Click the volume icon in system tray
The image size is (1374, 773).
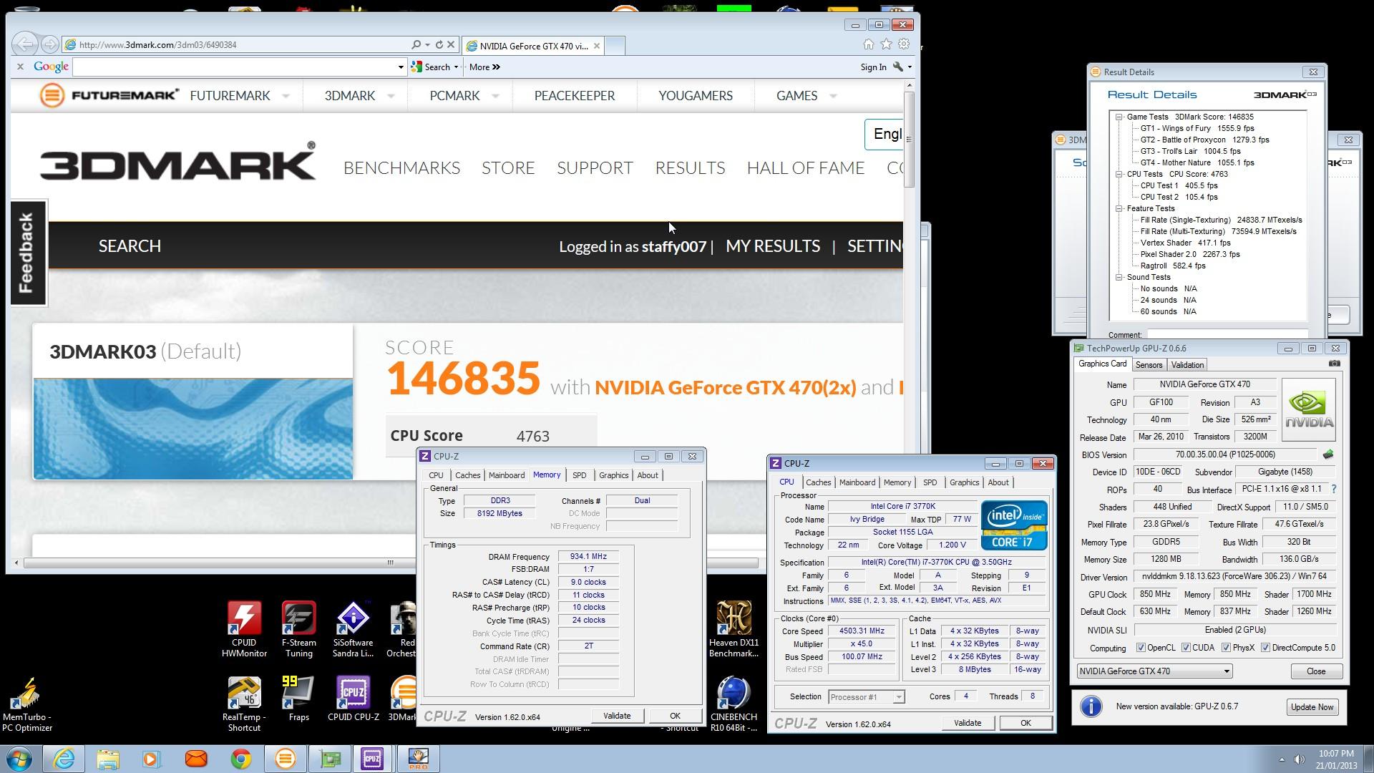click(x=1297, y=759)
